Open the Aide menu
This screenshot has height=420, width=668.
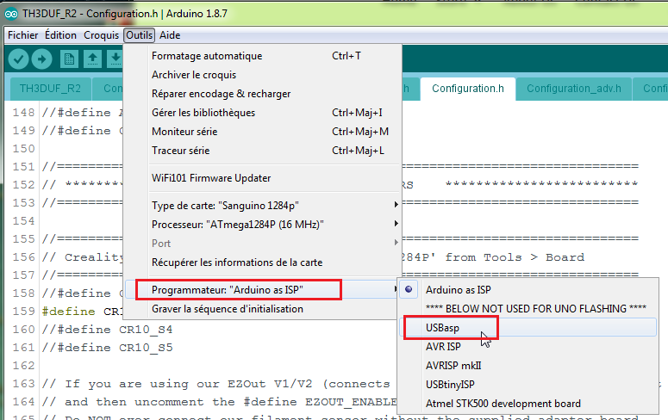click(170, 35)
